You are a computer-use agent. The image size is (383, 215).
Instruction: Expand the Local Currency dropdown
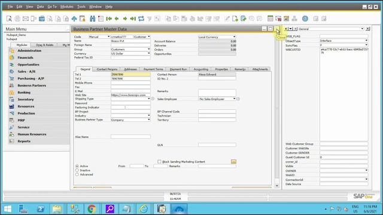coord(234,37)
